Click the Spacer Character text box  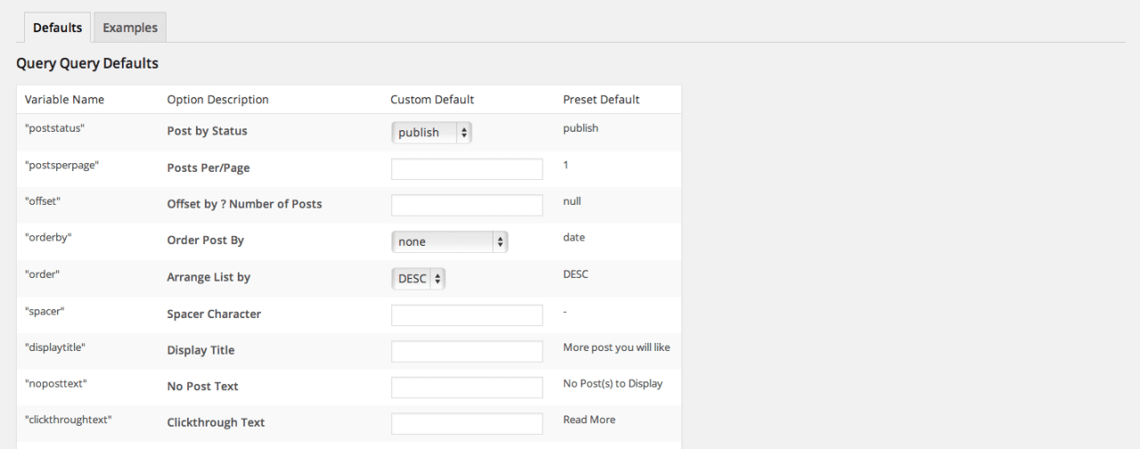[x=467, y=315]
